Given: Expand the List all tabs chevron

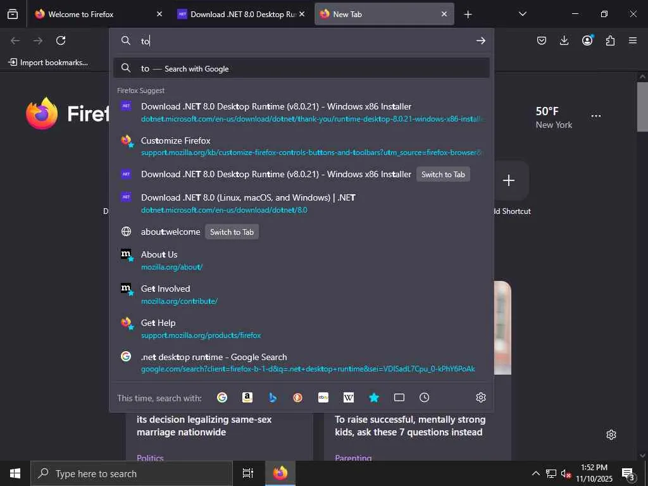Looking at the screenshot, I should coord(522,14).
